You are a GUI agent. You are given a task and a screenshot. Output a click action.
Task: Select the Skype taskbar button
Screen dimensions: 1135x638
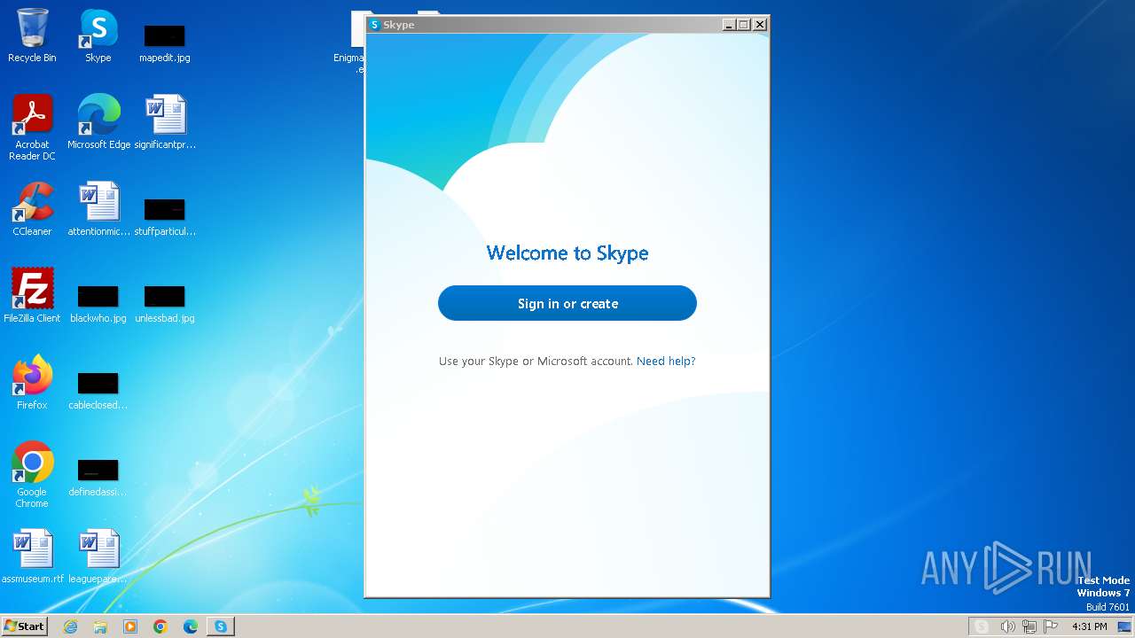pyautogui.click(x=221, y=626)
